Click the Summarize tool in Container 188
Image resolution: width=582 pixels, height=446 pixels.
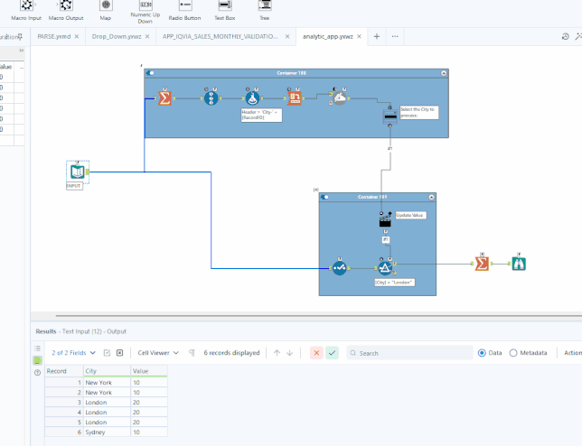164,98
